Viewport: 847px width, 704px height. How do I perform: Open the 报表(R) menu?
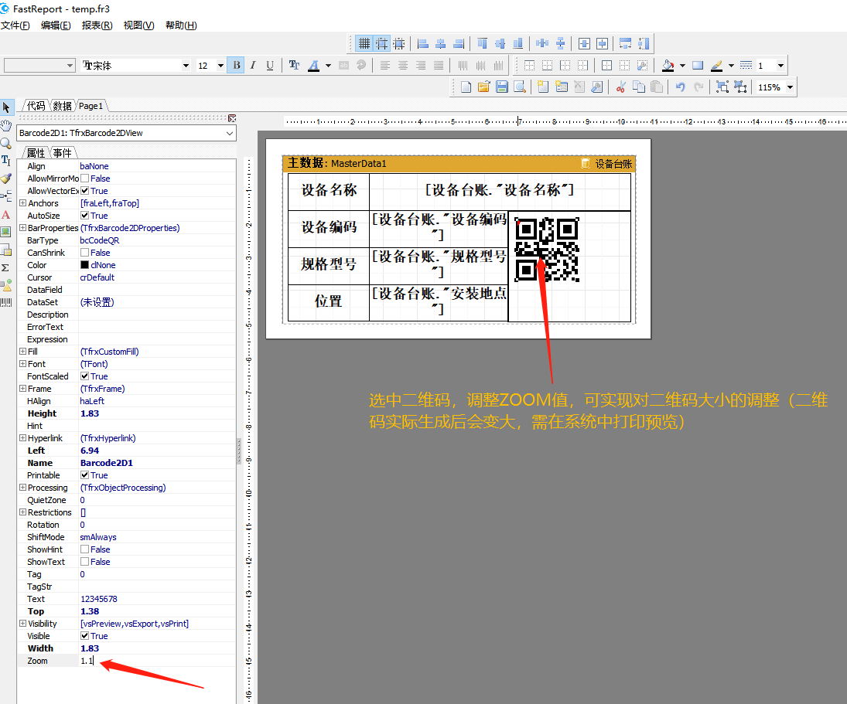(x=97, y=26)
